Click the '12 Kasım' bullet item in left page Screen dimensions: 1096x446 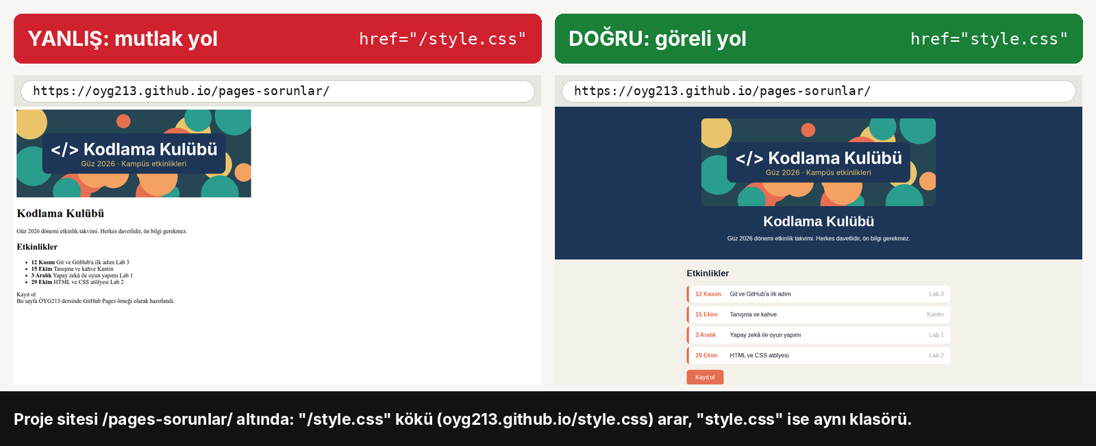79,262
